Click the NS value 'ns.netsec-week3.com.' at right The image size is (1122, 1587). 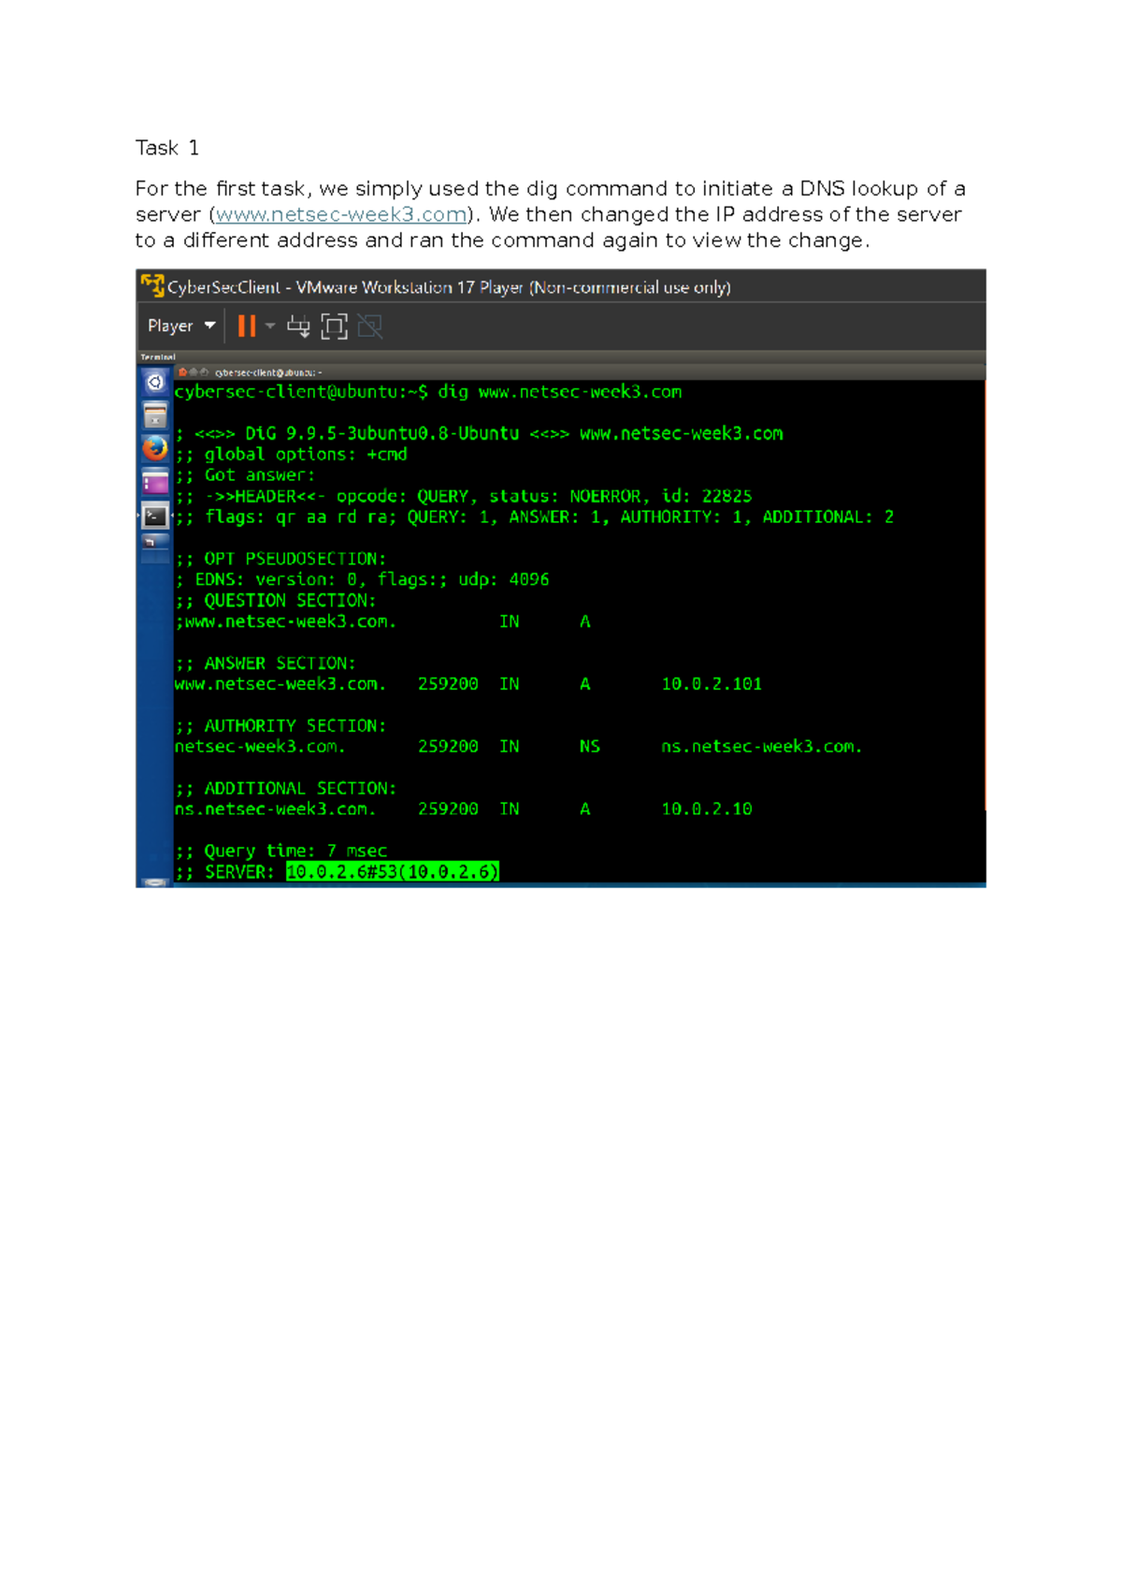point(762,747)
